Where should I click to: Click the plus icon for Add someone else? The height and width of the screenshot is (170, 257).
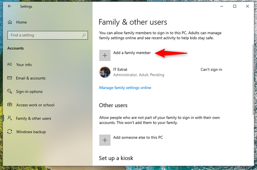tap(105, 140)
